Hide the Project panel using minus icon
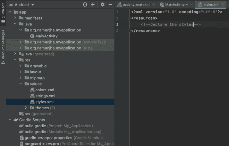 click(x=110, y=5)
